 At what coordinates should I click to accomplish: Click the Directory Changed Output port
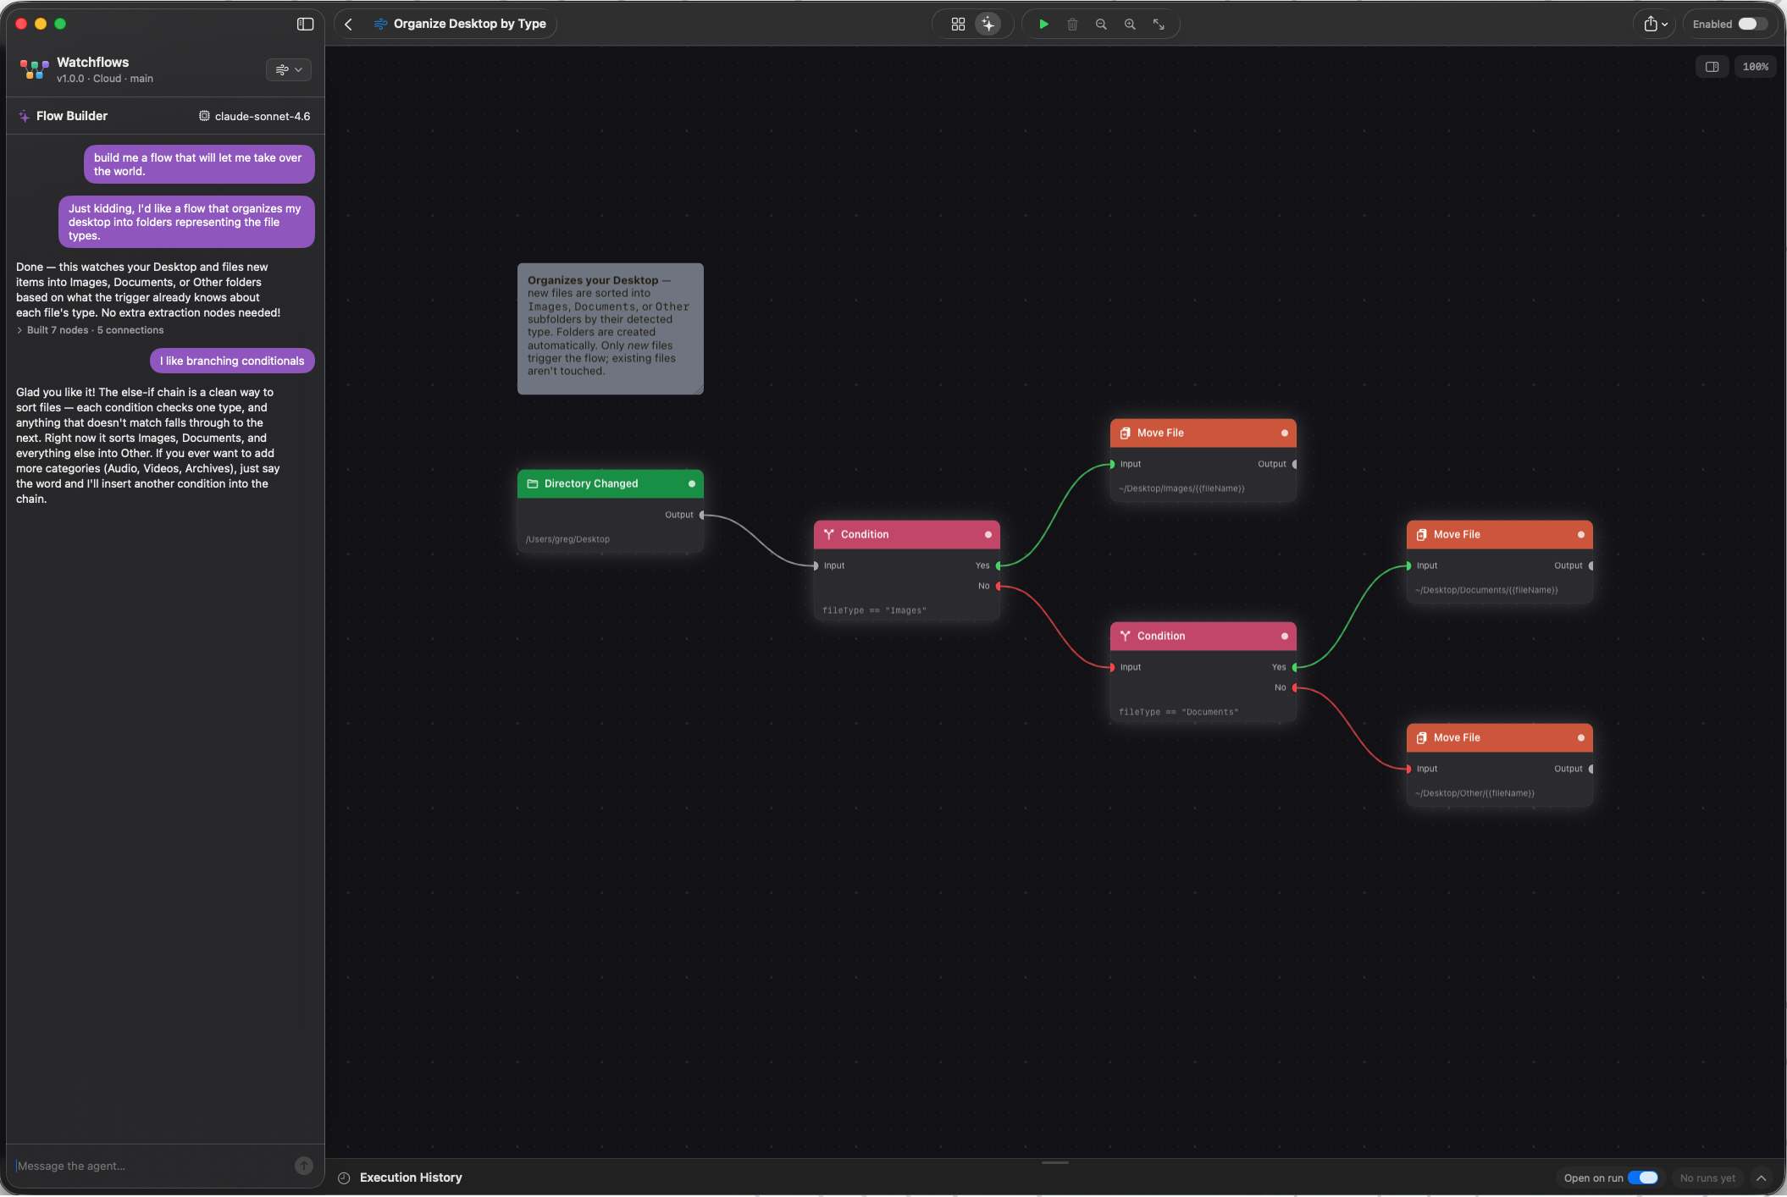[702, 515]
